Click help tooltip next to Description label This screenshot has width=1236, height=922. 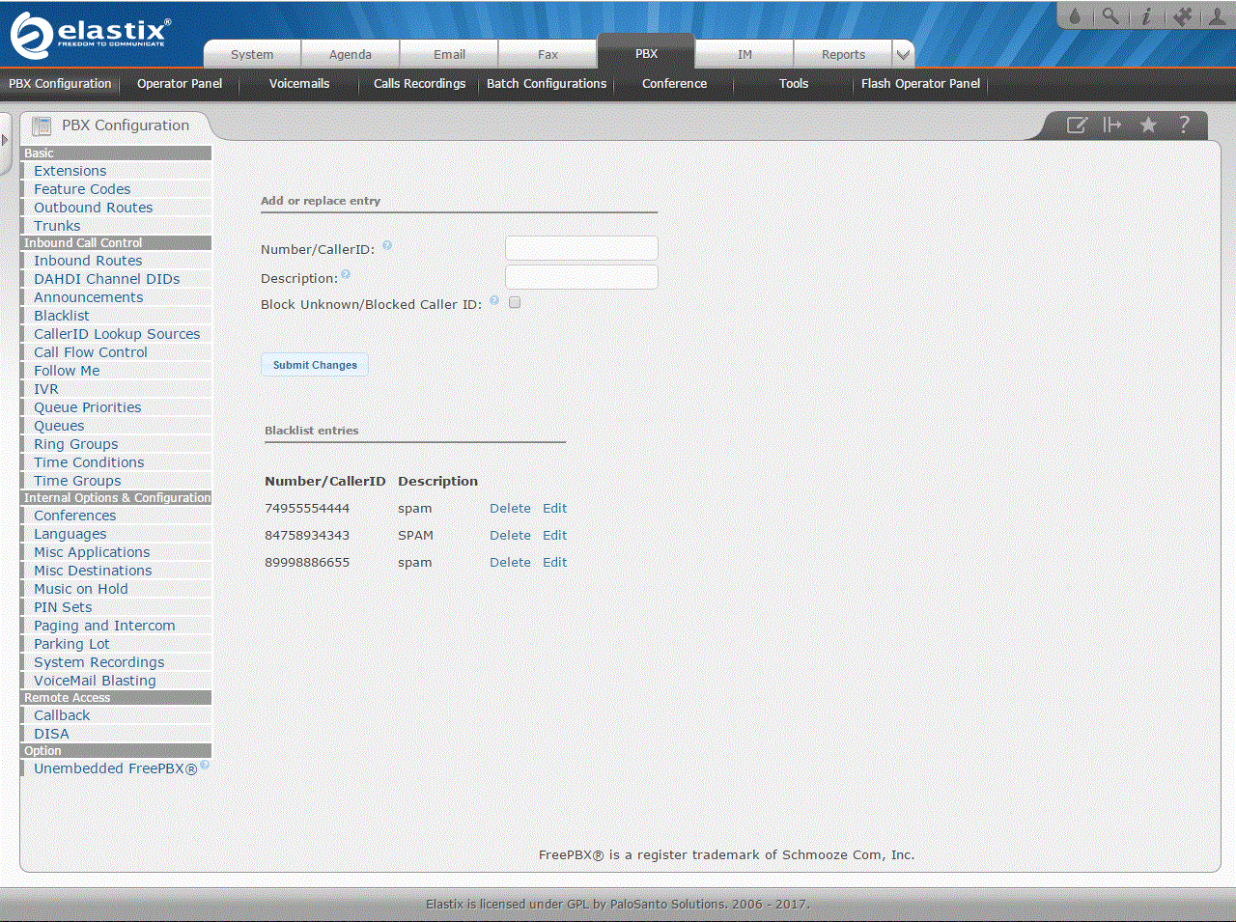346,274
